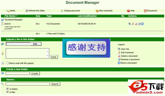Uncheck the In folders search option

(7, 89)
